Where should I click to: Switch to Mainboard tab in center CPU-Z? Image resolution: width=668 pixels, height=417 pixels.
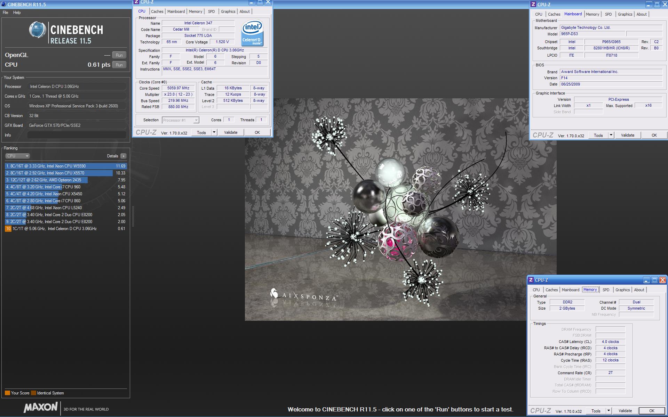[x=176, y=11]
